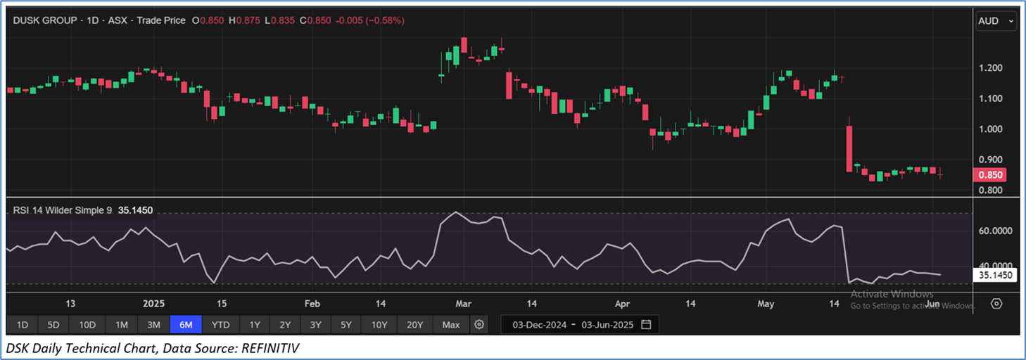Select the 3Y time range
The image size is (1026, 360).
315,325
